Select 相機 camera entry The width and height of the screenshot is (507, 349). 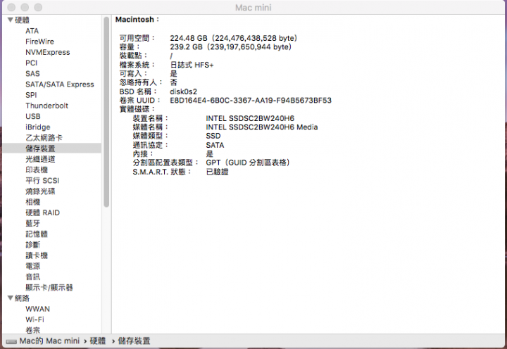pos(33,202)
